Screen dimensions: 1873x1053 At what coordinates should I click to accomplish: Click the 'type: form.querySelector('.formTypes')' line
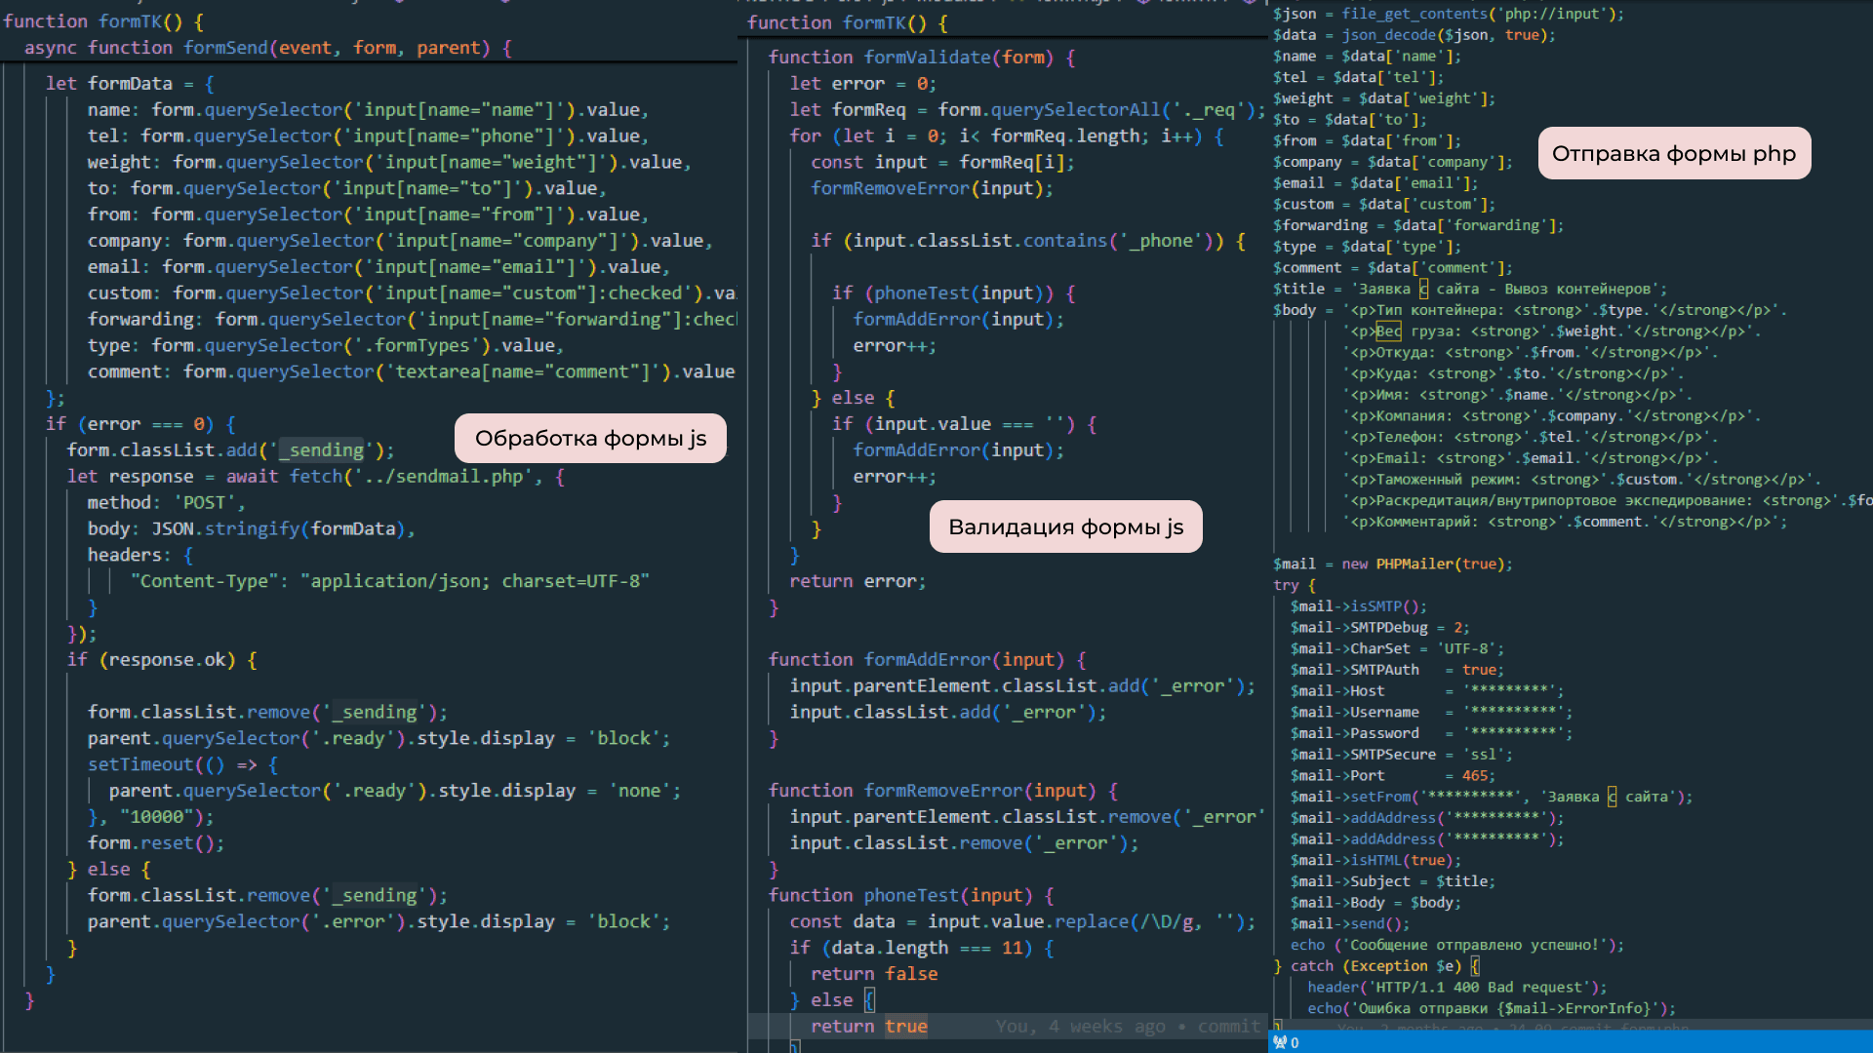326,346
